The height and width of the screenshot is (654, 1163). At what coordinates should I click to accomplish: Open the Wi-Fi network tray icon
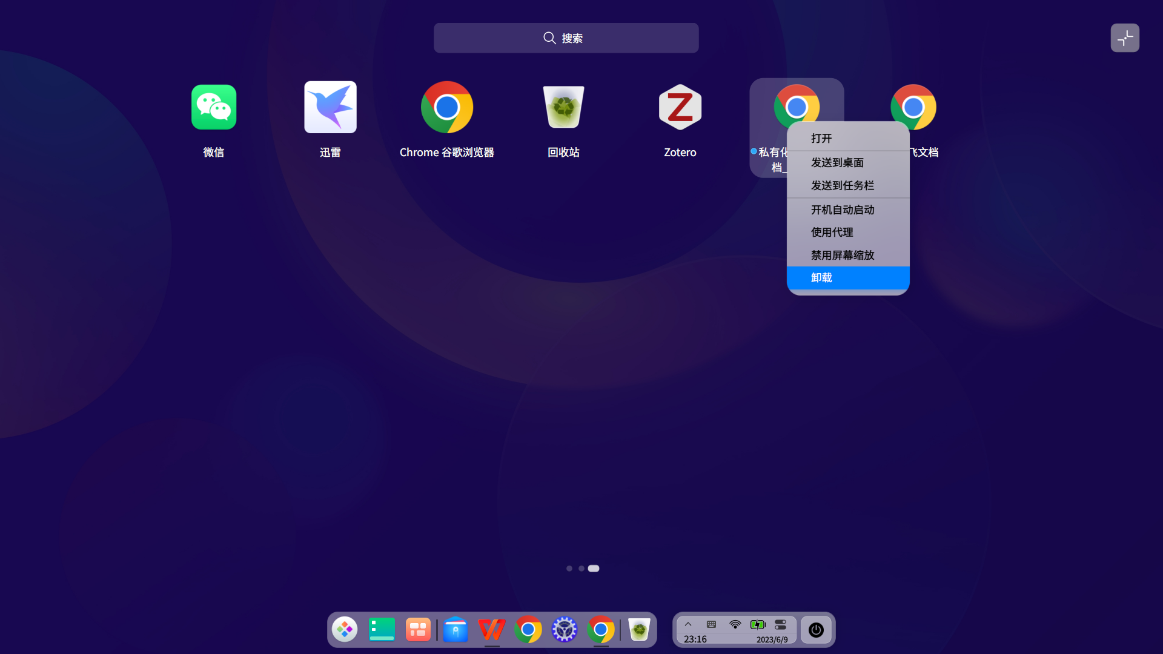click(735, 624)
